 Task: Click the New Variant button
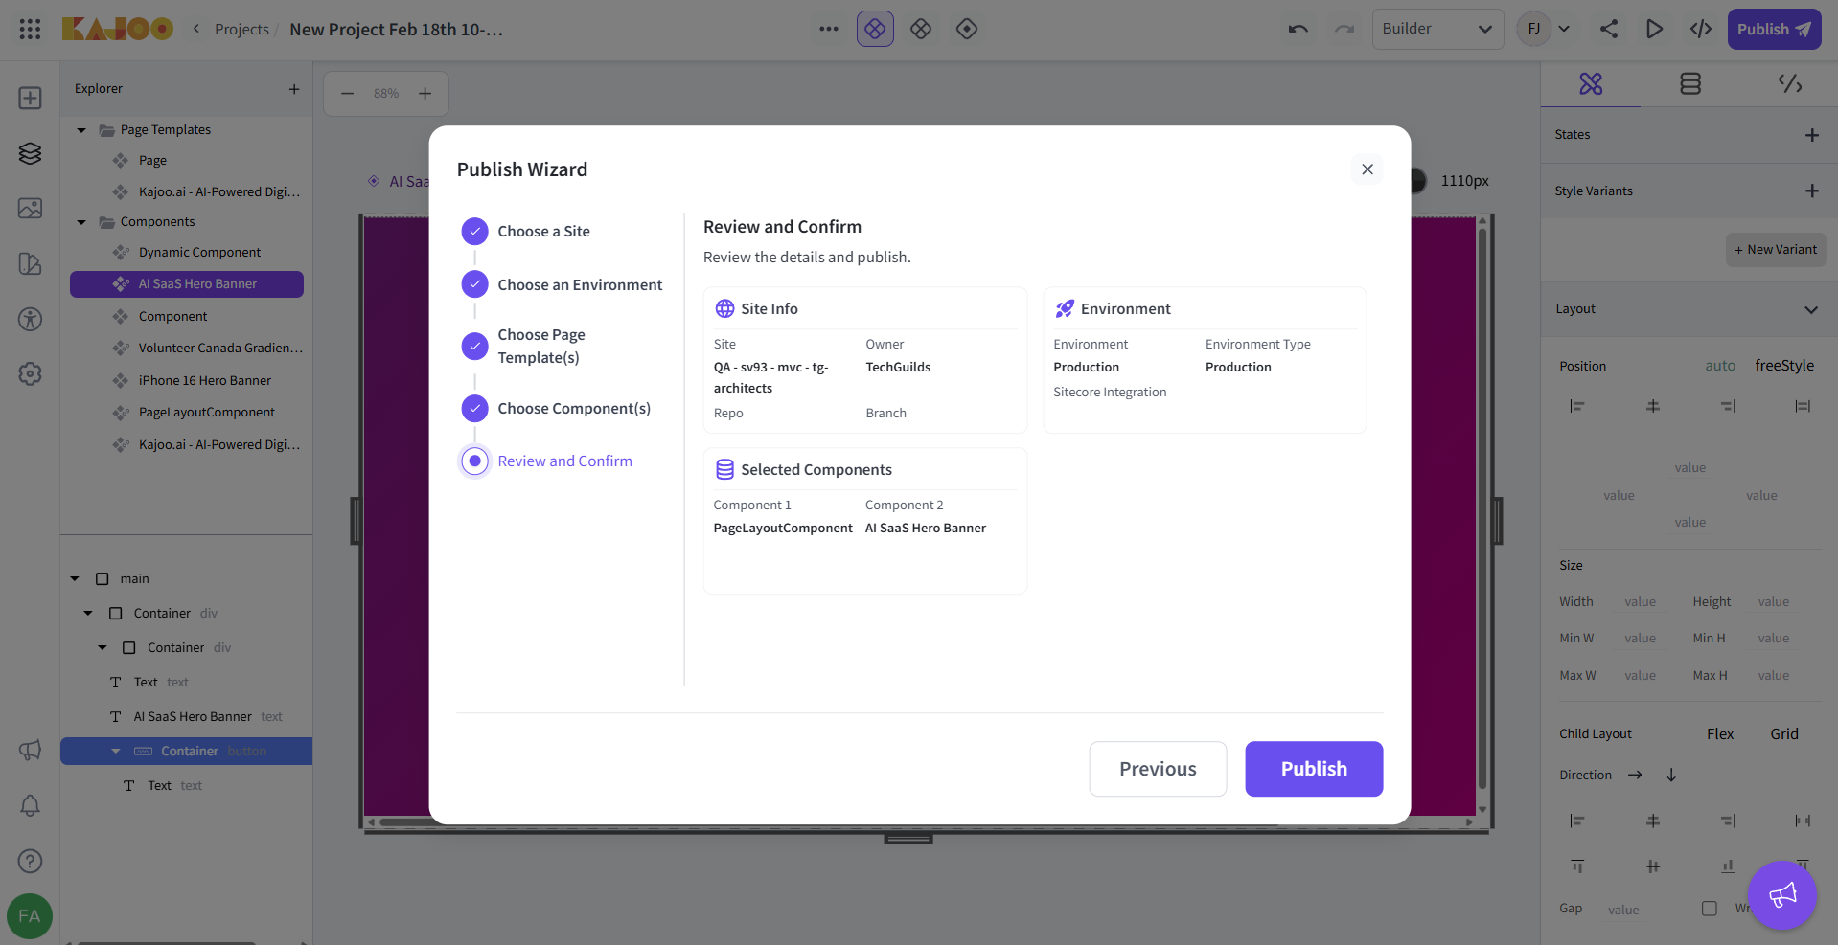[1776, 250]
